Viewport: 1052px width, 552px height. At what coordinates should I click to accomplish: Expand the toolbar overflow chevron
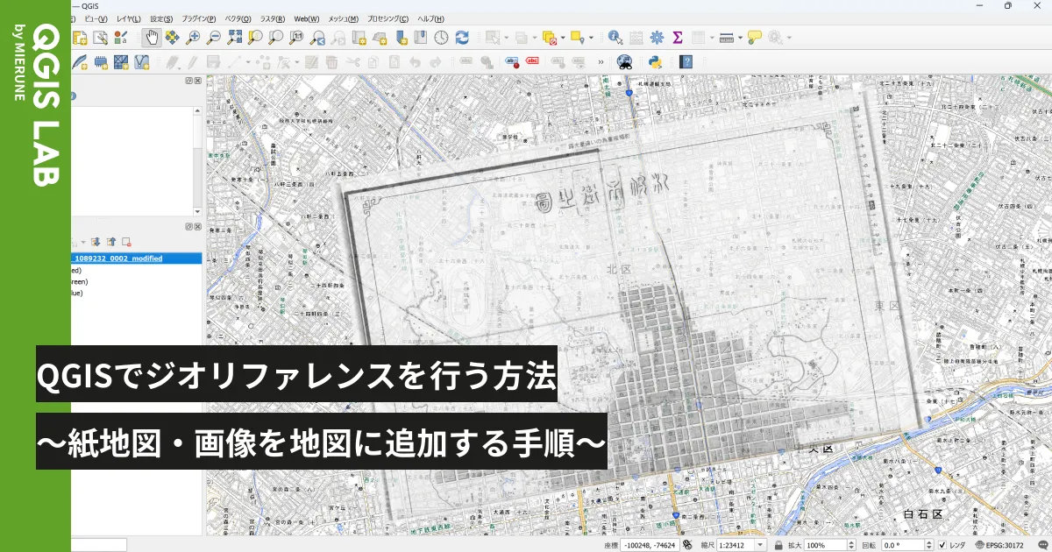click(601, 62)
